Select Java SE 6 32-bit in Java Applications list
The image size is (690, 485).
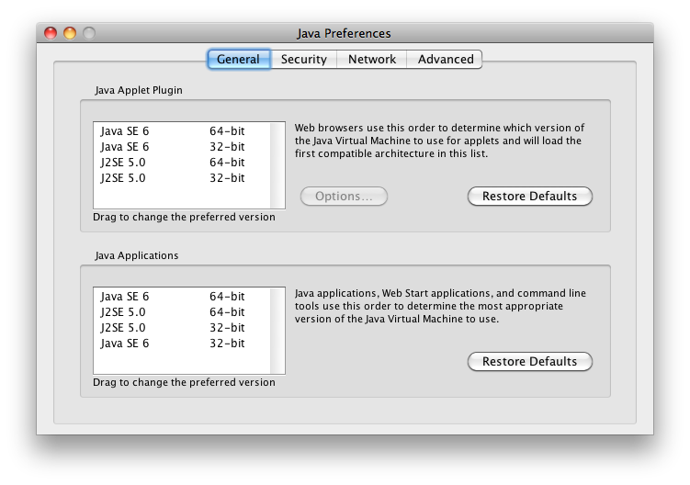tap(182, 344)
